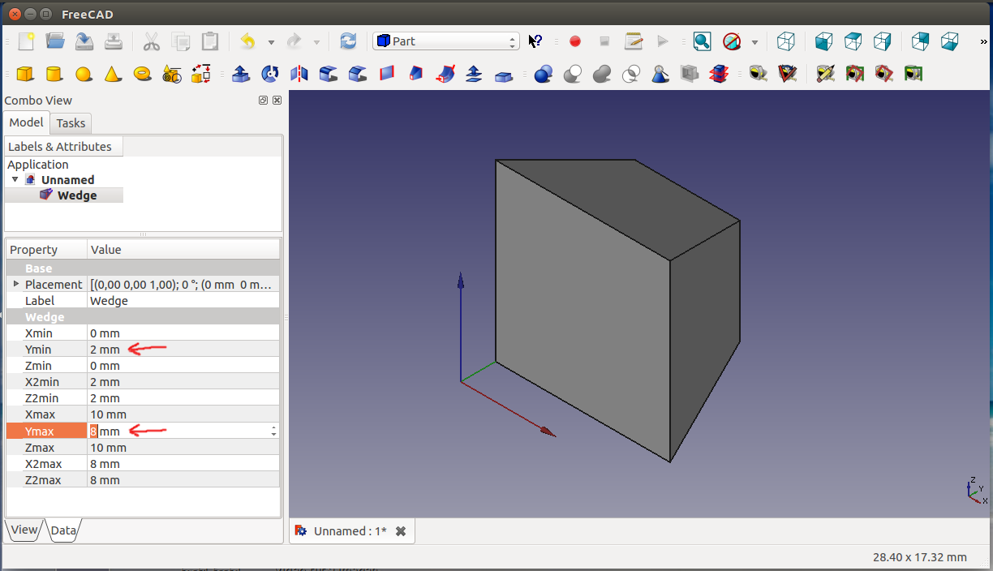Click the cylinder primitive icon

(54, 74)
